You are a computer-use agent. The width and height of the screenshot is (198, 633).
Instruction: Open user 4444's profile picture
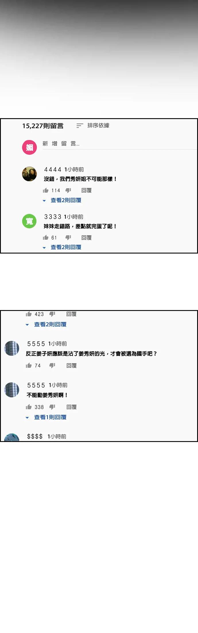[30, 174]
